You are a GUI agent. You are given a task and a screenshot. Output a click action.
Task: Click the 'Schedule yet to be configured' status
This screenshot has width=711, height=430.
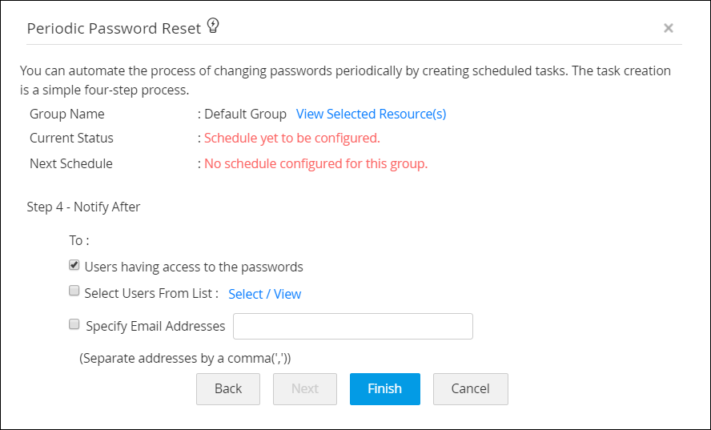(x=291, y=138)
